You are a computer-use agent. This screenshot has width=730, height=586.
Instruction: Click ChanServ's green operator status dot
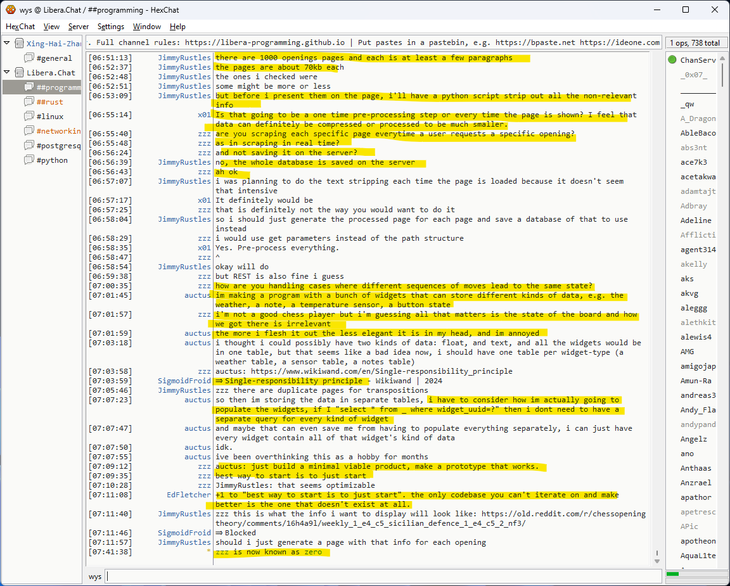pyautogui.click(x=672, y=60)
